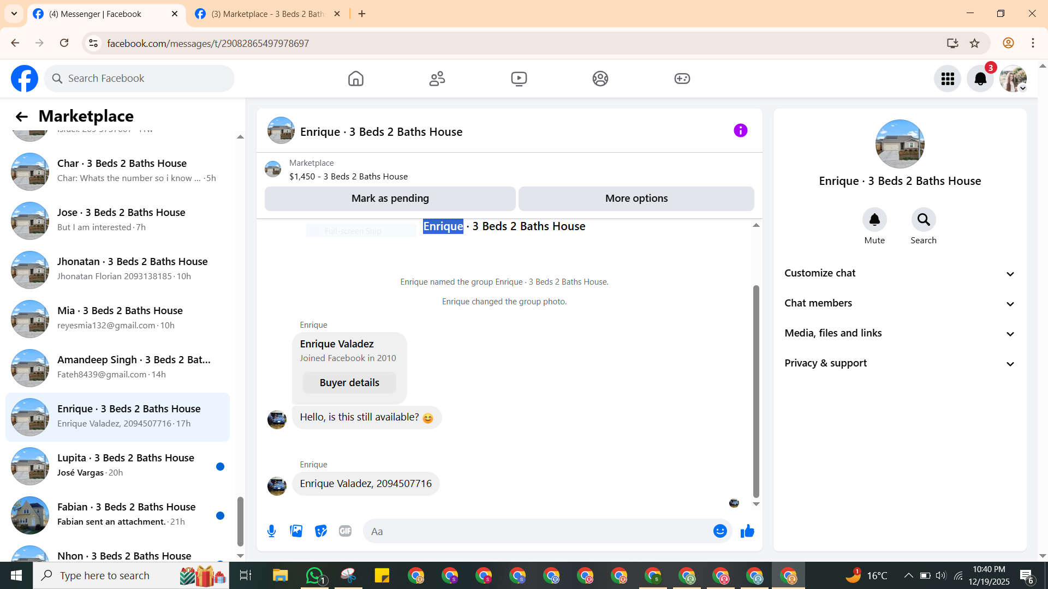Viewport: 1048px width, 589px height.
Task: Expand Media, files and links
Action: (900, 333)
